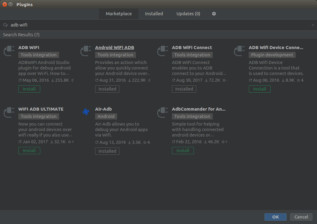
Task: Install the WIFI ADB ULTIMATE plugin
Action: [29, 151]
